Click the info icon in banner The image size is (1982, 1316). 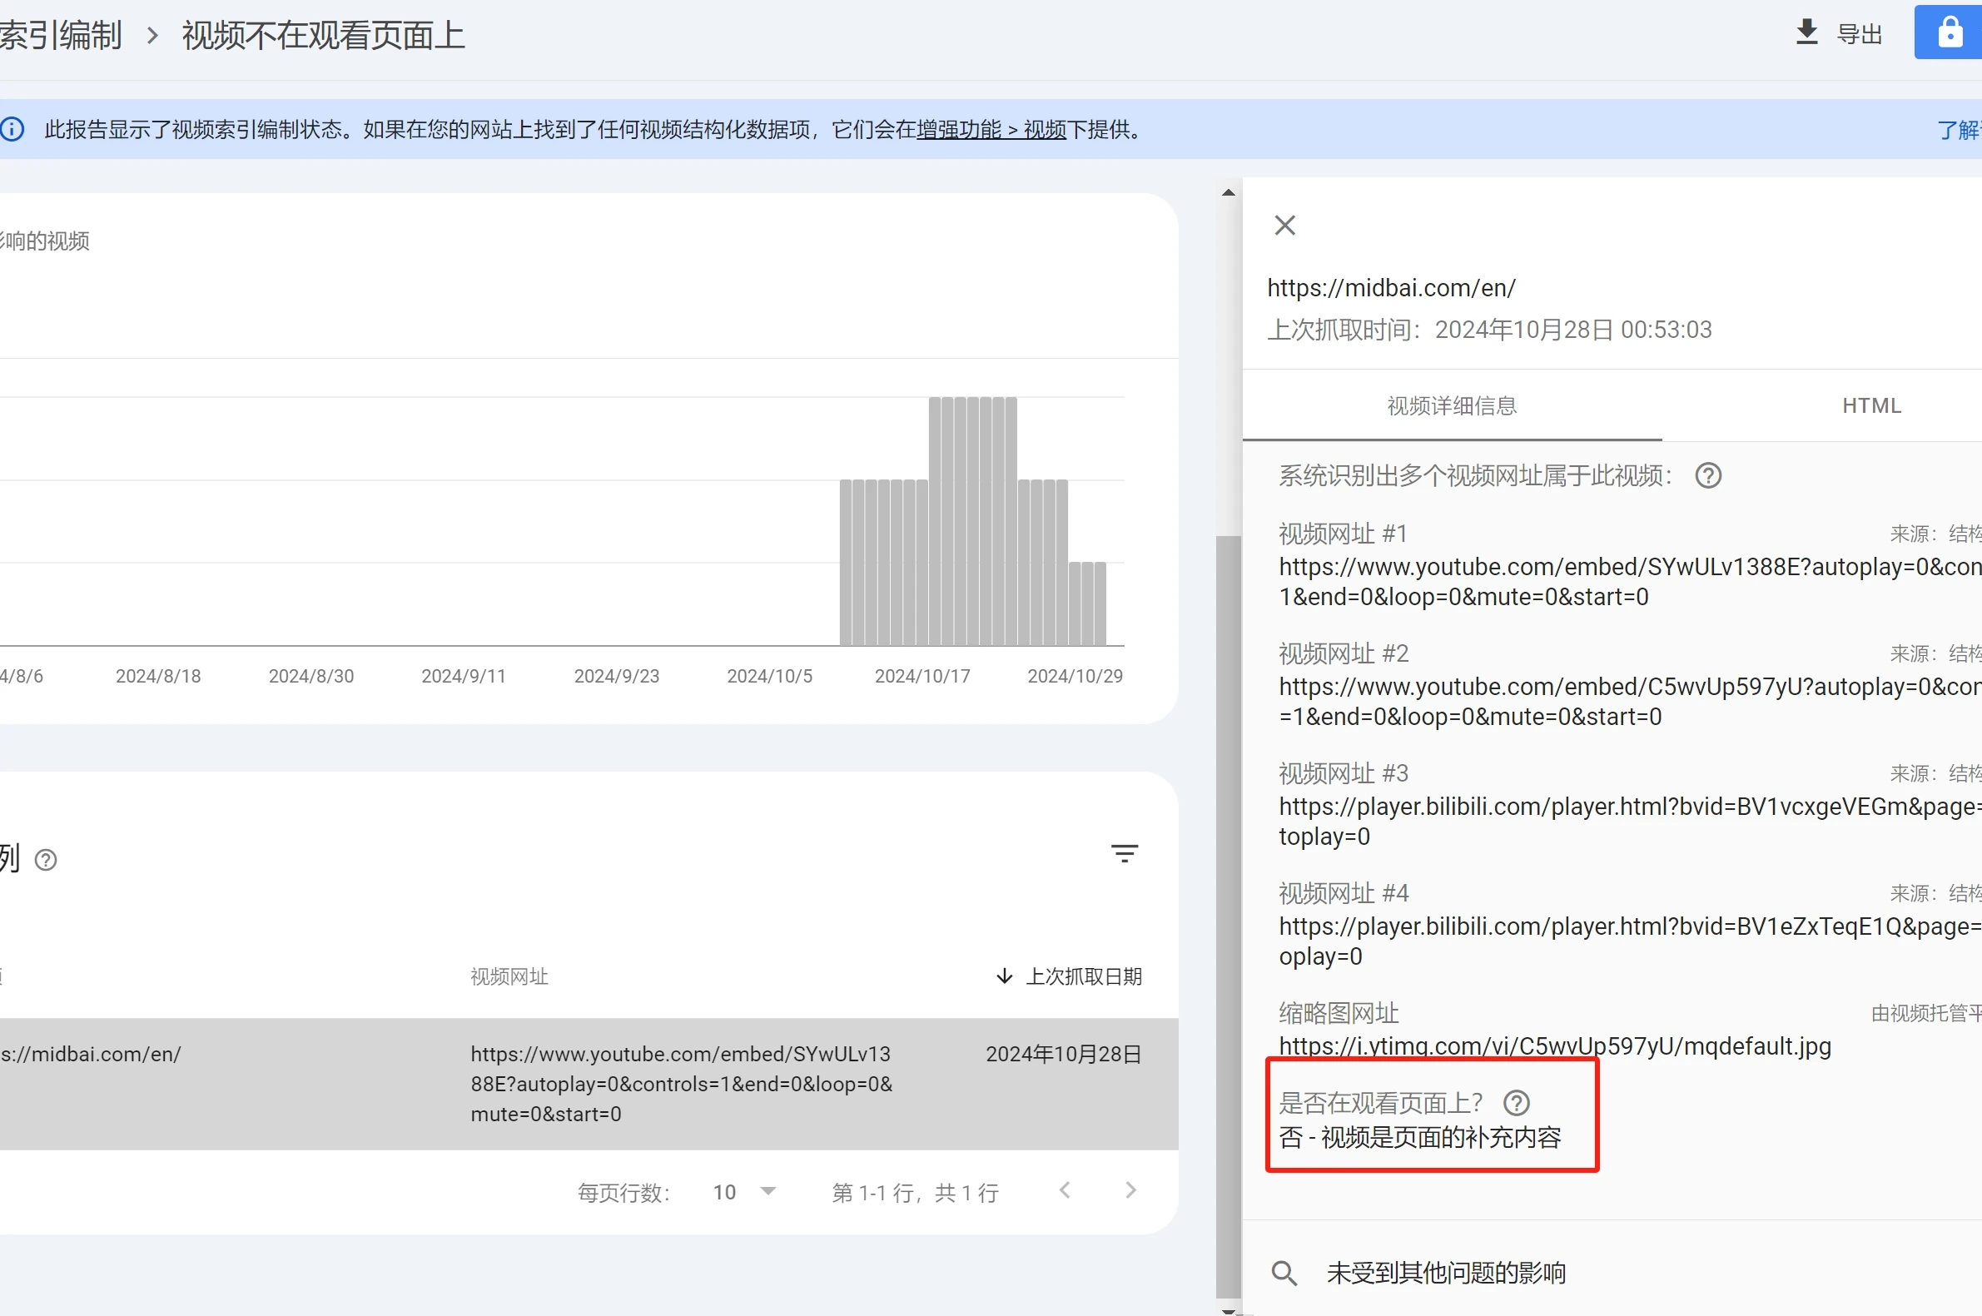(x=12, y=129)
